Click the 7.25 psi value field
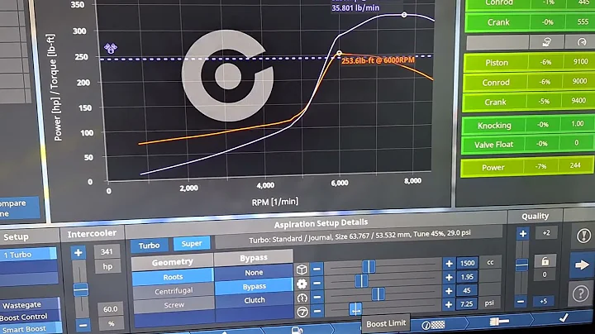This screenshot has width=595, height=334. point(466,304)
